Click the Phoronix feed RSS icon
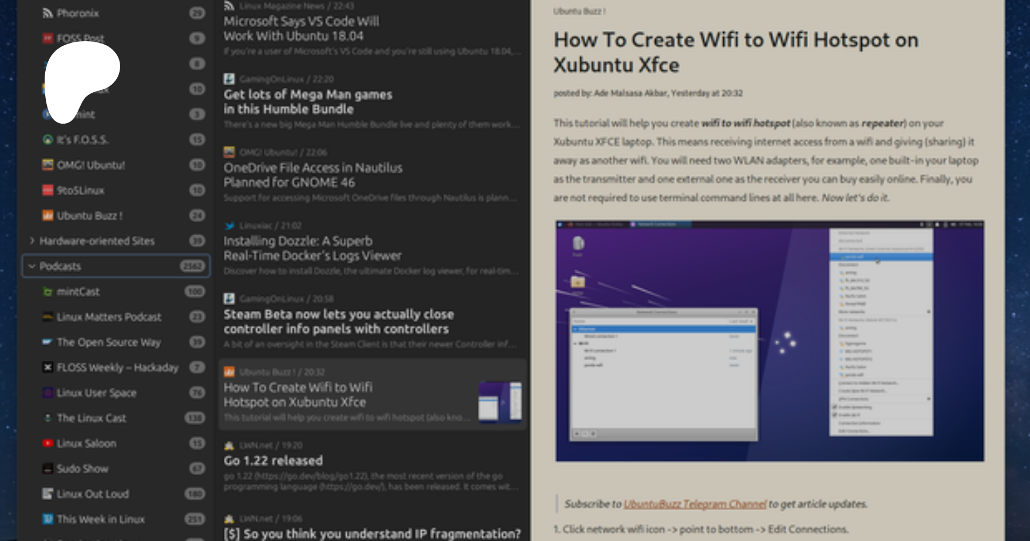The height and width of the screenshot is (541, 1030). pos(48,13)
